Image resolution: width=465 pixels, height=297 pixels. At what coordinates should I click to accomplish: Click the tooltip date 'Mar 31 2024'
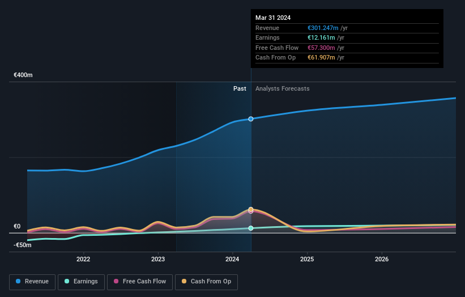click(x=273, y=18)
